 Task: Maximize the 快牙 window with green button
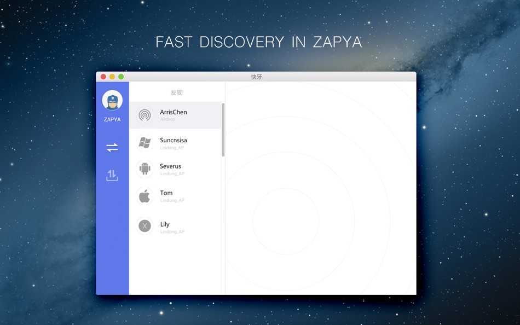point(121,77)
